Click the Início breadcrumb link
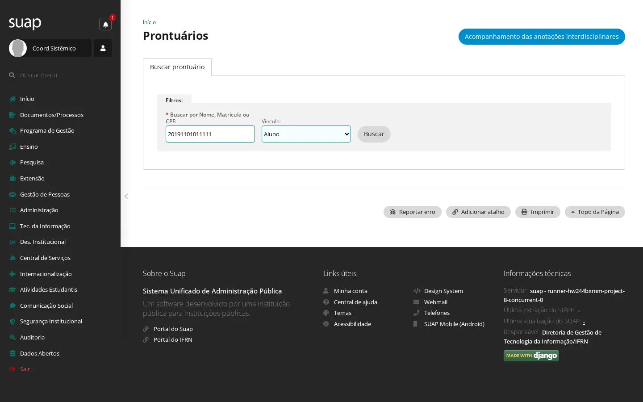The height and width of the screenshot is (402, 643). coord(149,22)
